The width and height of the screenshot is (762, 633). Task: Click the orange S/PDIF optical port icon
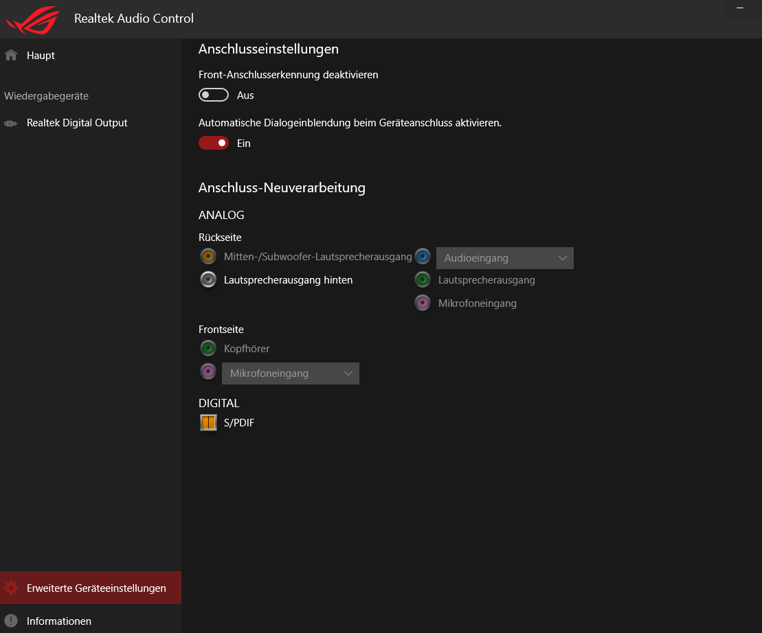tap(208, 422)
